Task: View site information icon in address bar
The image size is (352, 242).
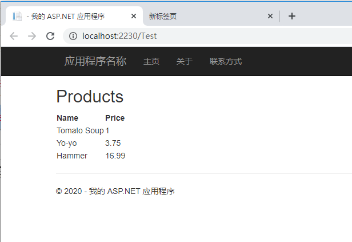Action: click(73, 36)
